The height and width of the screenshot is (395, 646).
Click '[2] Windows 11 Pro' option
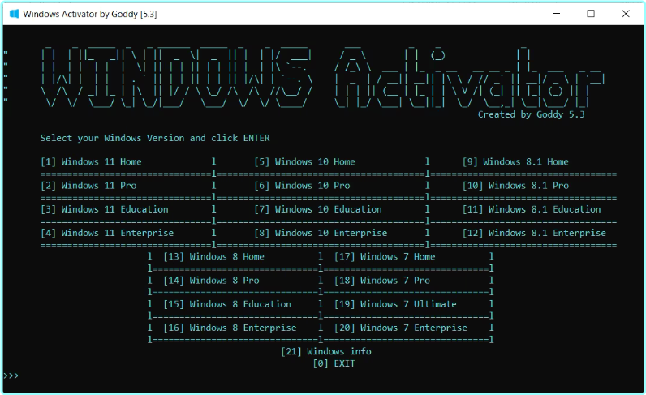click(88, 186)
